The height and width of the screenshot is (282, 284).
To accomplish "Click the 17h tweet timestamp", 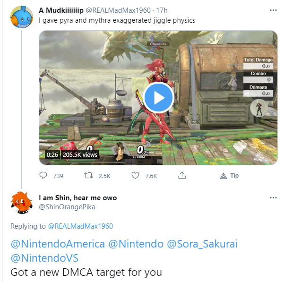I will pos(161,10).
